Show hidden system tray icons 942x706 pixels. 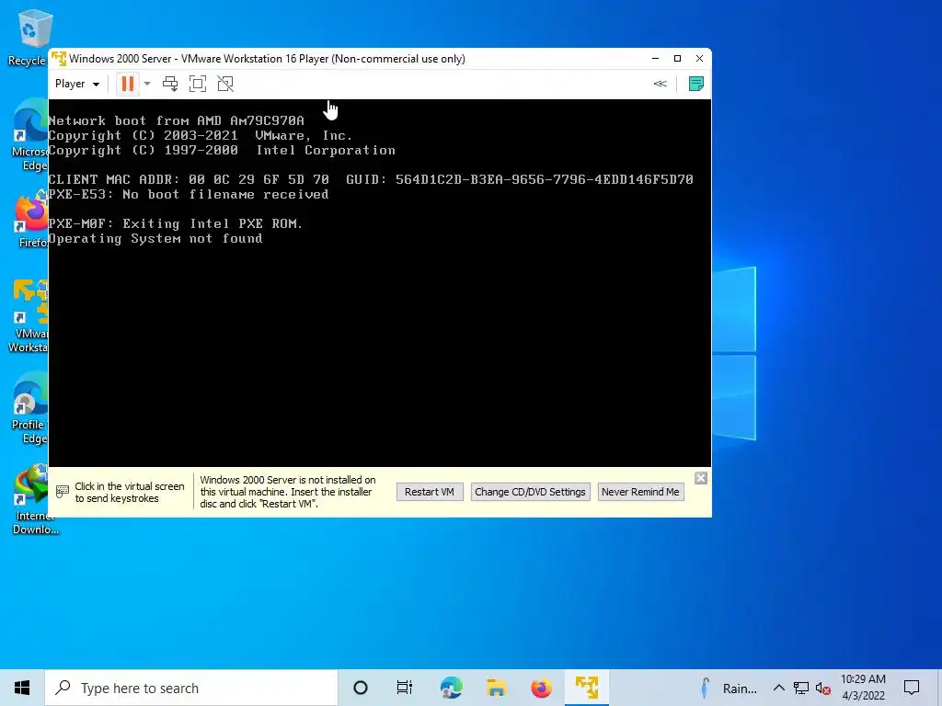(778, 688)
